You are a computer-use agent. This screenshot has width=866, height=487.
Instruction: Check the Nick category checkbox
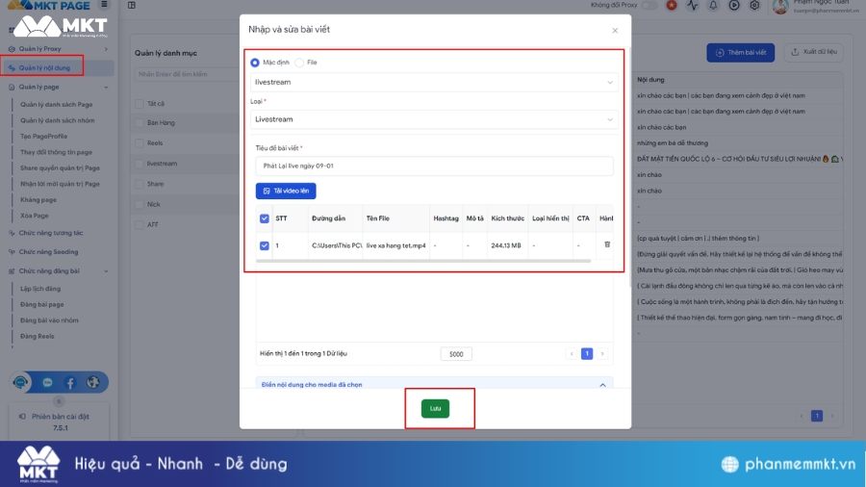(140, 204)
